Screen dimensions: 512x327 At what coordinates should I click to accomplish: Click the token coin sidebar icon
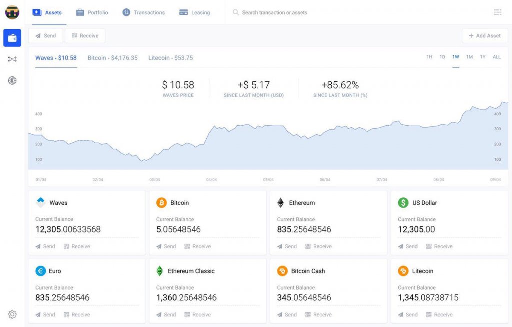(12, 80)
